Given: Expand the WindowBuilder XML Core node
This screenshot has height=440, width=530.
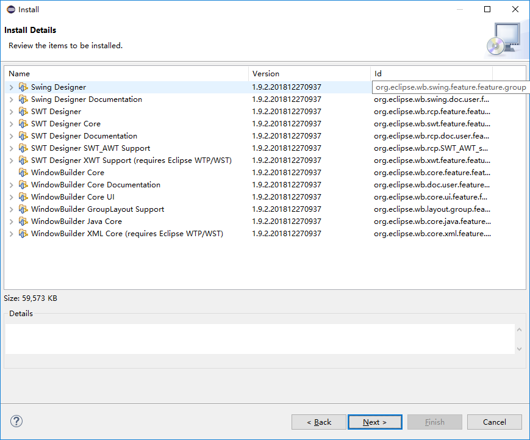Looking at the screenshot, I should (x=11, y=234).
